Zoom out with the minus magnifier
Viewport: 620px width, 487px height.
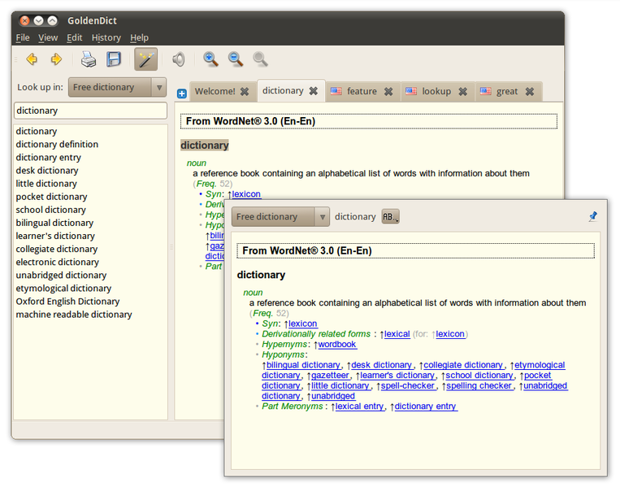coord(236,59)
